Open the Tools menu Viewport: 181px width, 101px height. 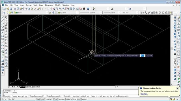tap(35, 5)
